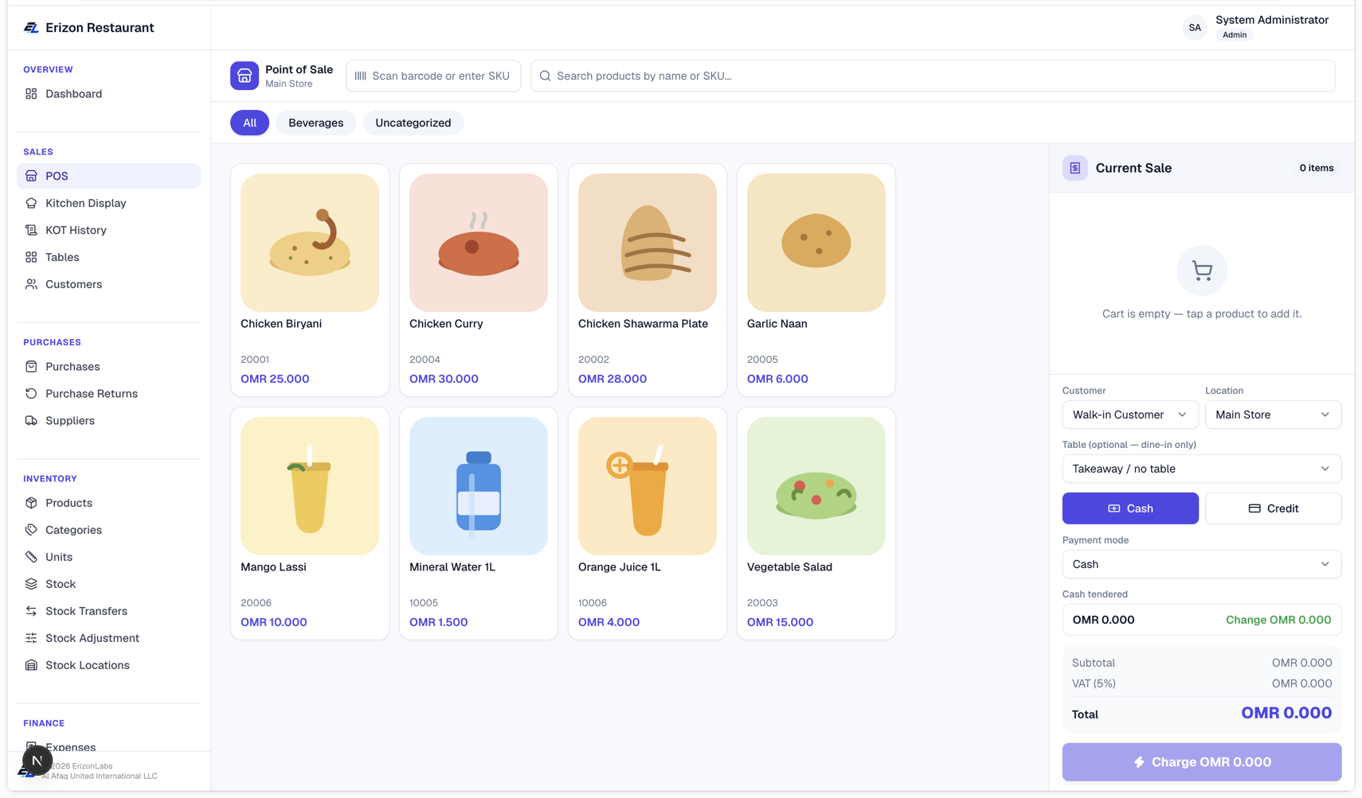The image size is (1362, 798).
Task: Click the Stock Adjustment sliders icon
Action: pos(31,638)
